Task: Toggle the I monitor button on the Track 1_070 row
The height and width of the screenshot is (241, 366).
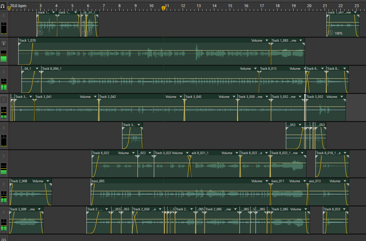Action: point(3,44)
